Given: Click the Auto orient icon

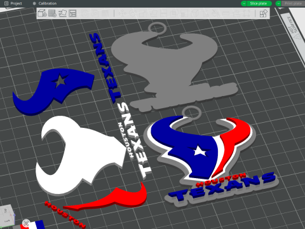Looking at the screenshot, I should (x=62, y=13).
